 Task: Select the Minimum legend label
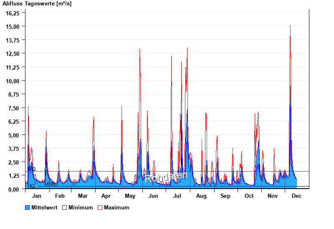pyautogui.click(x=81, y=207)
